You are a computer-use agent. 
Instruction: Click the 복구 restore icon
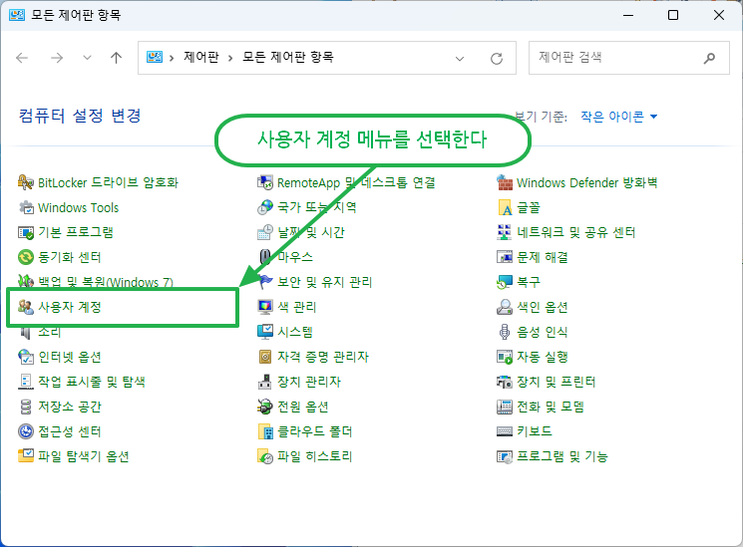505,282
